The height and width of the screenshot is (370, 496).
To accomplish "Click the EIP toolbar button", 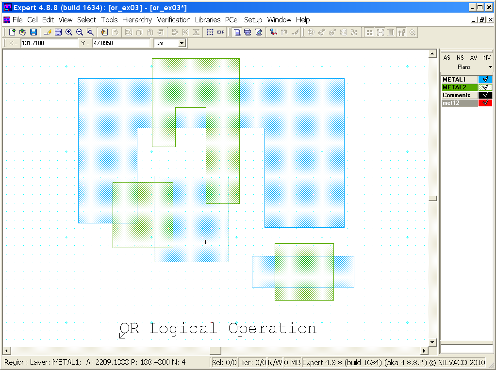I will (x=221, y=32).
